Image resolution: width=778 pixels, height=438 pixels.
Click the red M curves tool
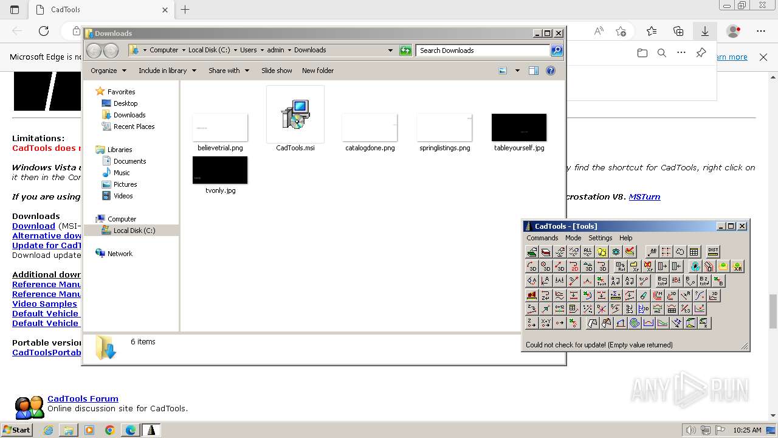[658, 295]
